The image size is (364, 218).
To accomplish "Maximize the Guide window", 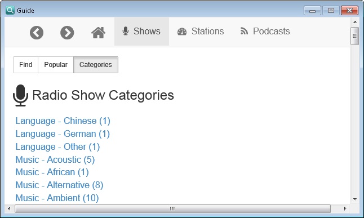I will 331,11.
